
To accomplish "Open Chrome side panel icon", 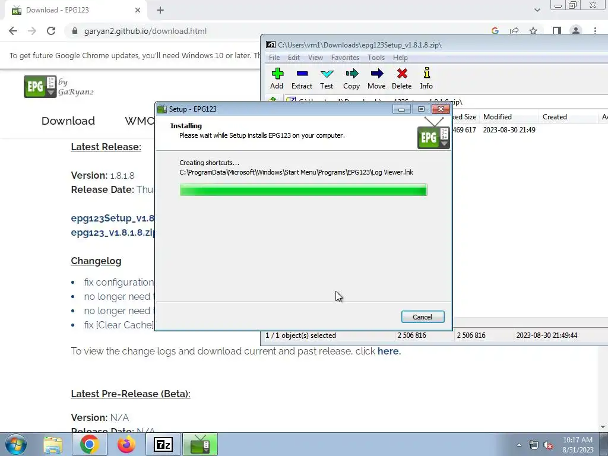I will tap(557, 31).
